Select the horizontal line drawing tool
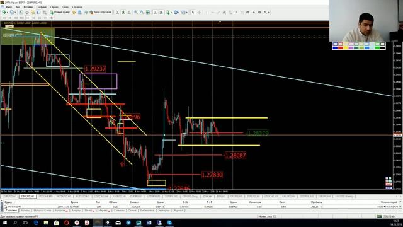Screen dimensions: 403x227 [x=213, y=13]
